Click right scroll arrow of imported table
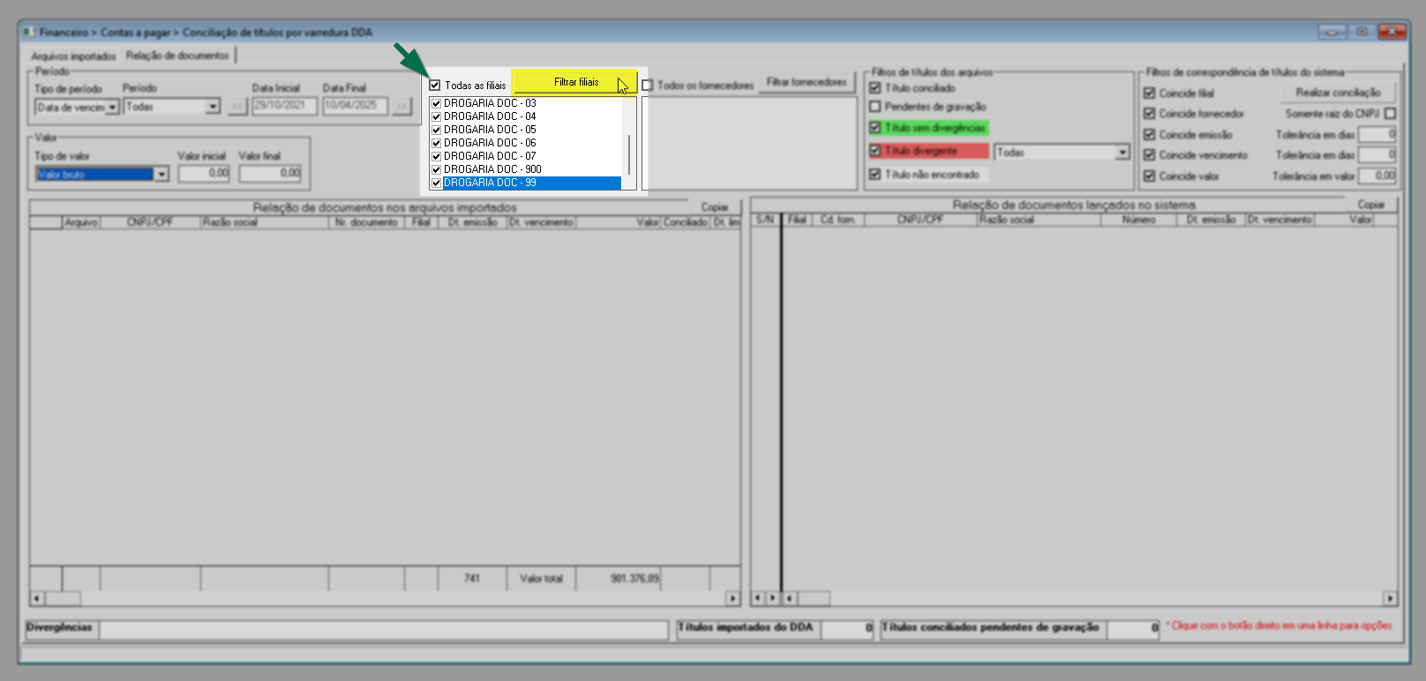 (733, 598)
